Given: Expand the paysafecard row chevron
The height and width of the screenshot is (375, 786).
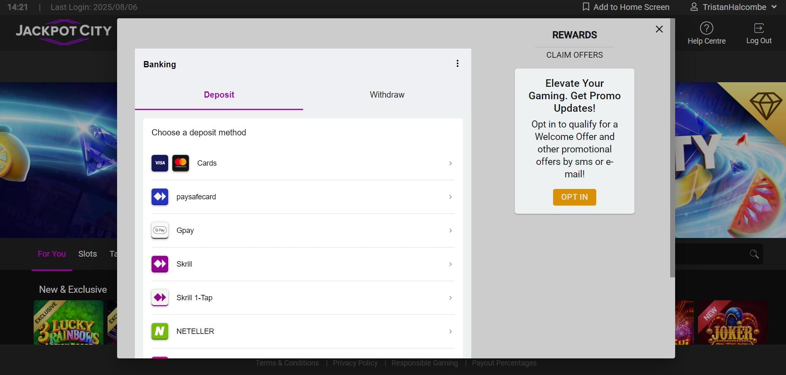Looking at the screenshot, I should 451,197.
